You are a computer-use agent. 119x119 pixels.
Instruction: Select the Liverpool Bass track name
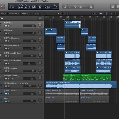click(x=11, y=76)
